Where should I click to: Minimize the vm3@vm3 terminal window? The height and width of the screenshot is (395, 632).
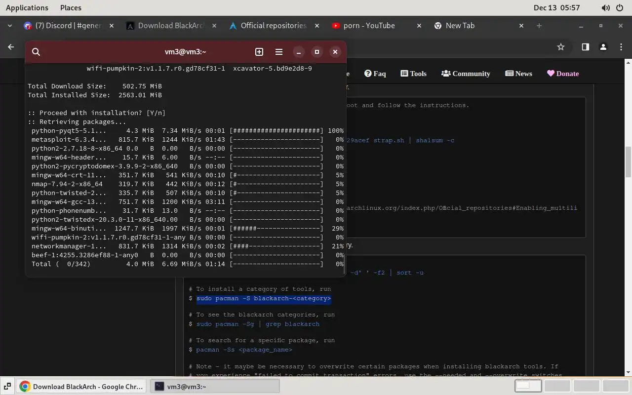(x=299, y=52)
